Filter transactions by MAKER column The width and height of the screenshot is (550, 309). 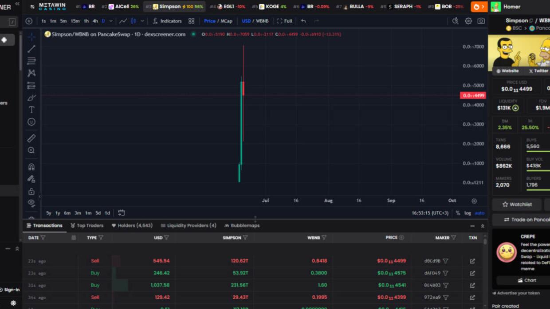453,238
